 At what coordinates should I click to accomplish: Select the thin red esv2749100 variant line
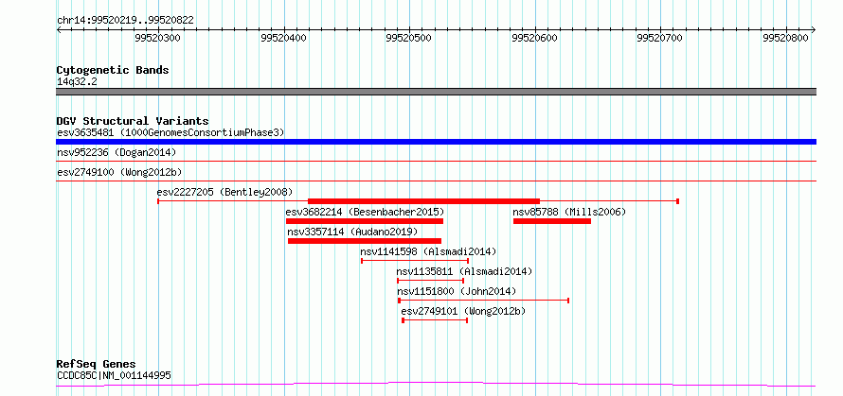(436, 181)
